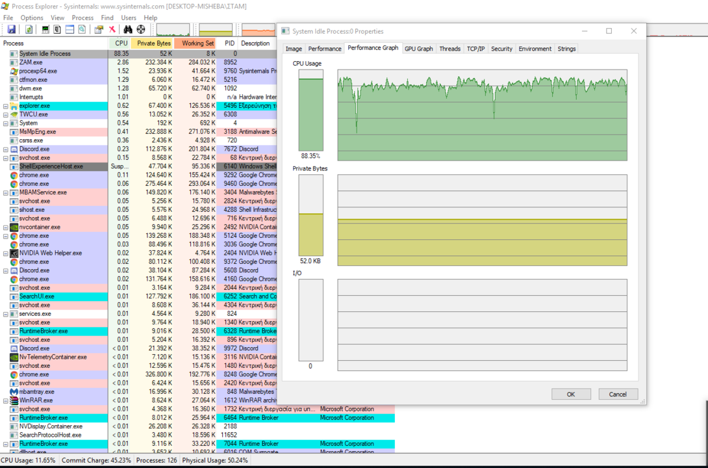Click OK in the Properties dialog
The height and width of the screenshot is (468, 708).
tap(571, 395)
